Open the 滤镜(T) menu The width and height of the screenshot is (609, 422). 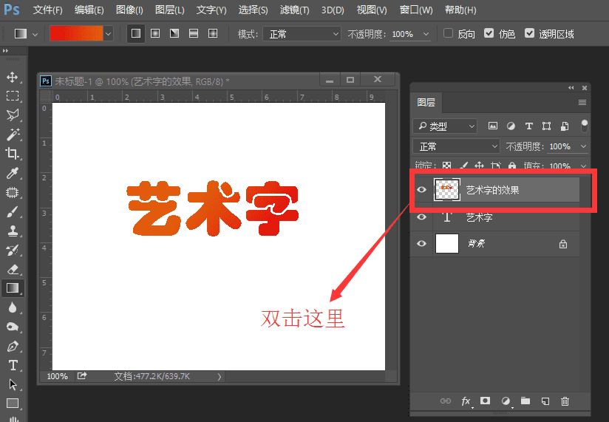pyautogui.click(x=295, y=10)
